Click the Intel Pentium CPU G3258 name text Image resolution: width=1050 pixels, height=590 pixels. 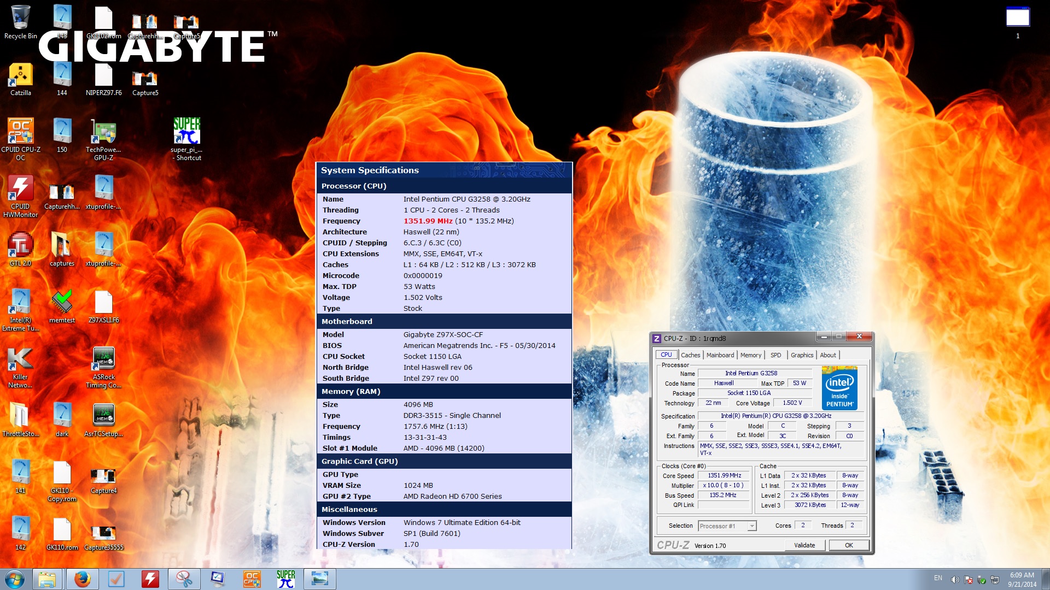click(x=467, y=199)
